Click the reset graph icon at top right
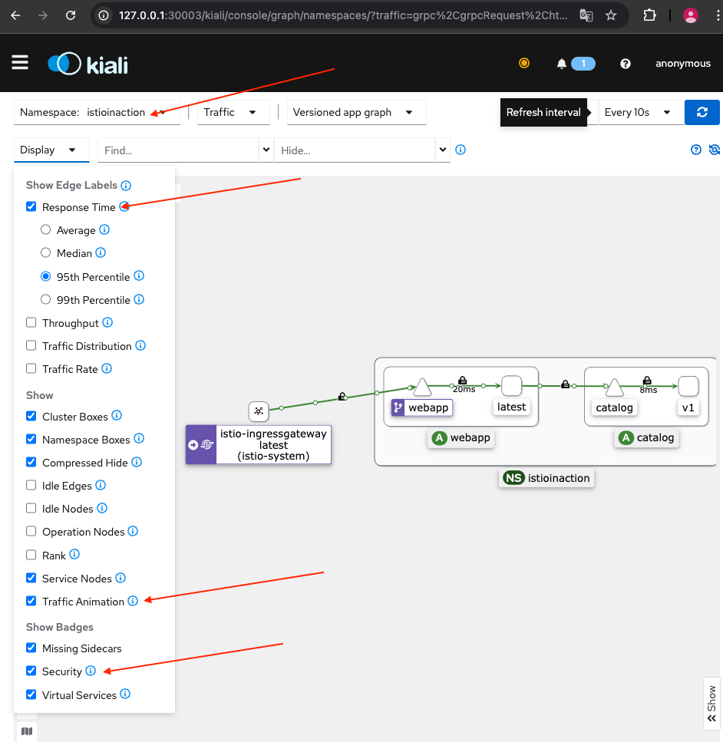 point(714,150)
